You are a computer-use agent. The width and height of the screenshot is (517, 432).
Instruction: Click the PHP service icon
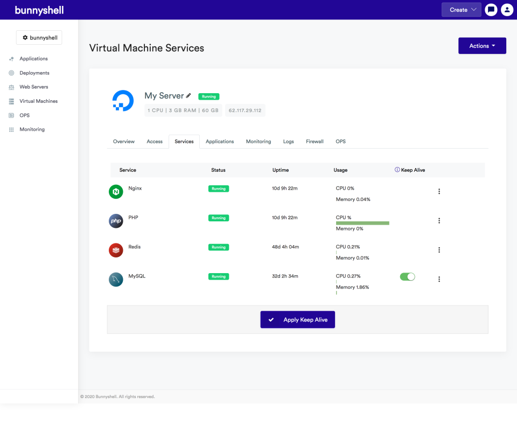pyautogui.click(x=116, y=221)
